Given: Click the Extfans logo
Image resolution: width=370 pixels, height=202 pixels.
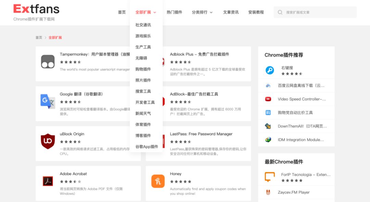Looking at the screenshot, I should pos(36,10).
